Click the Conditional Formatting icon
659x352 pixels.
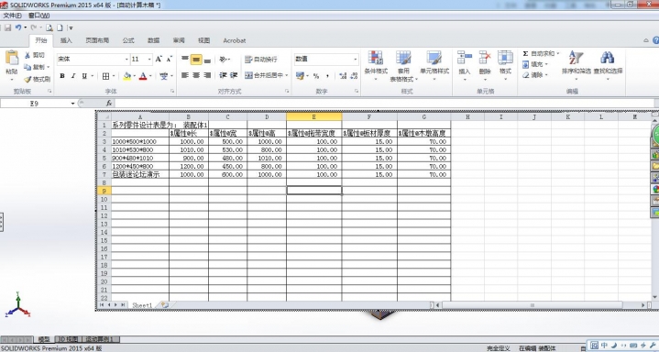point(375,58)
